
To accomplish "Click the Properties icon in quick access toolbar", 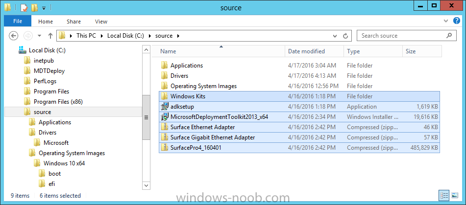I will pos(24,8).
